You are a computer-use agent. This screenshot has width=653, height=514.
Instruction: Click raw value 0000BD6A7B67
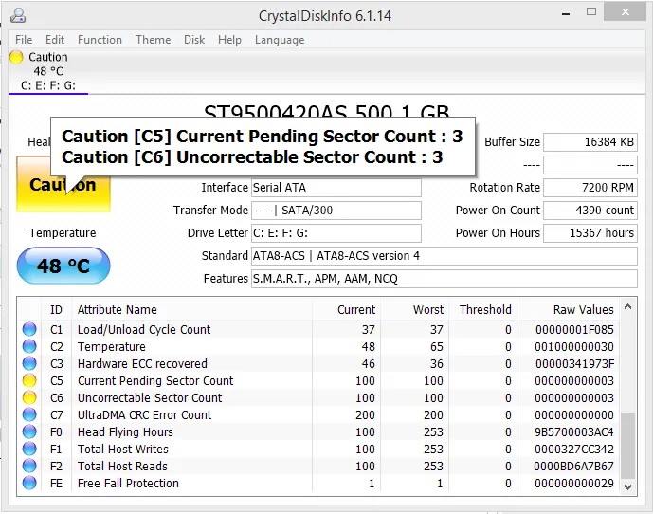pyautogui.click(x=574, y=467)
